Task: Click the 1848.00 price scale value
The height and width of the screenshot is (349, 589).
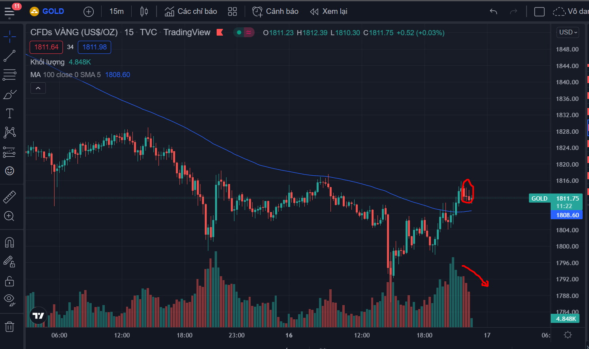Action: point(567,49)
